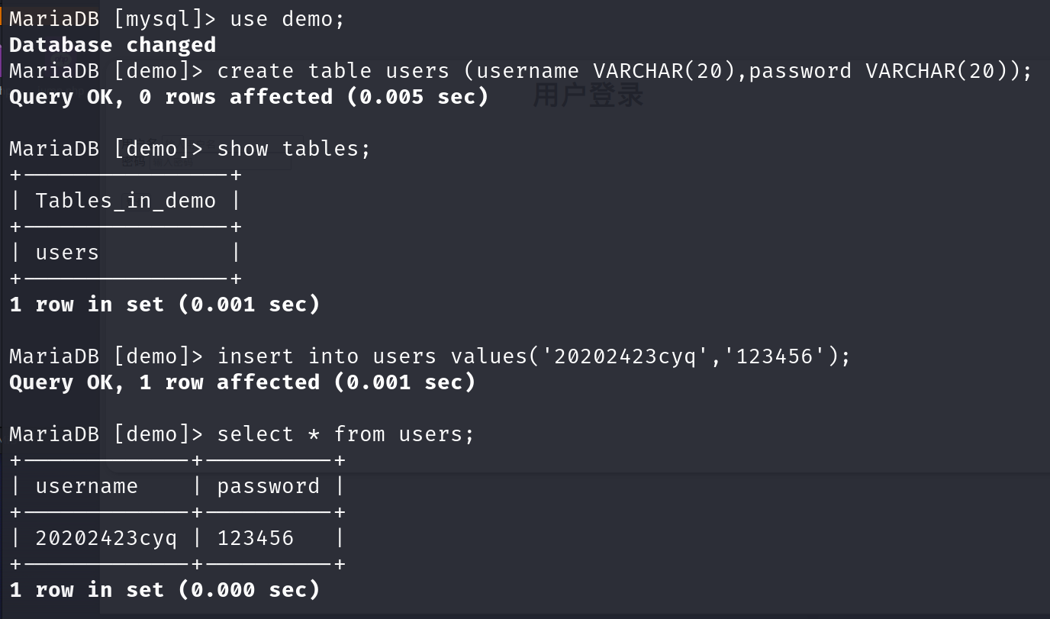Click the 'Tables_in_demo' column header
The height and width of the screenshot is (619, 1050).
click(x=125, y=201)
